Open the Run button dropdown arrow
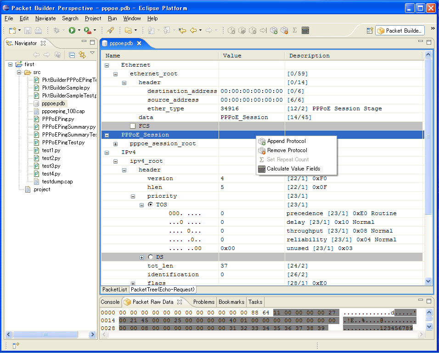This screenshot has width=439, height=353. [79, 30]
